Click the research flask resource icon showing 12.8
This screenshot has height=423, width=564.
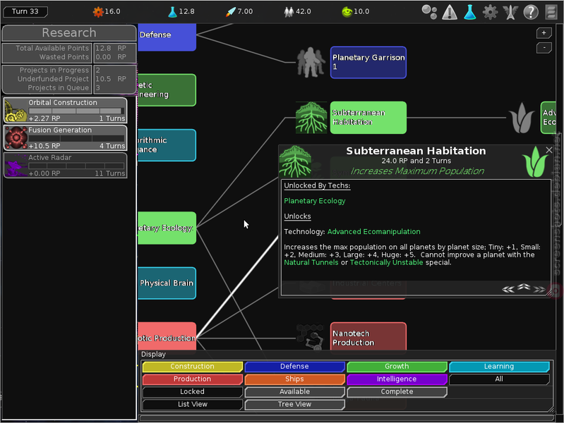point(172,11)
